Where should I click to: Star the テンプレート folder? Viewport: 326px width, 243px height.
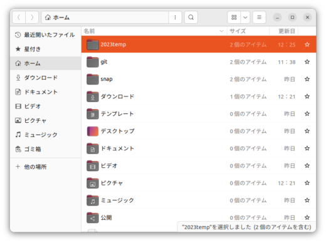[x=307, y=113]
